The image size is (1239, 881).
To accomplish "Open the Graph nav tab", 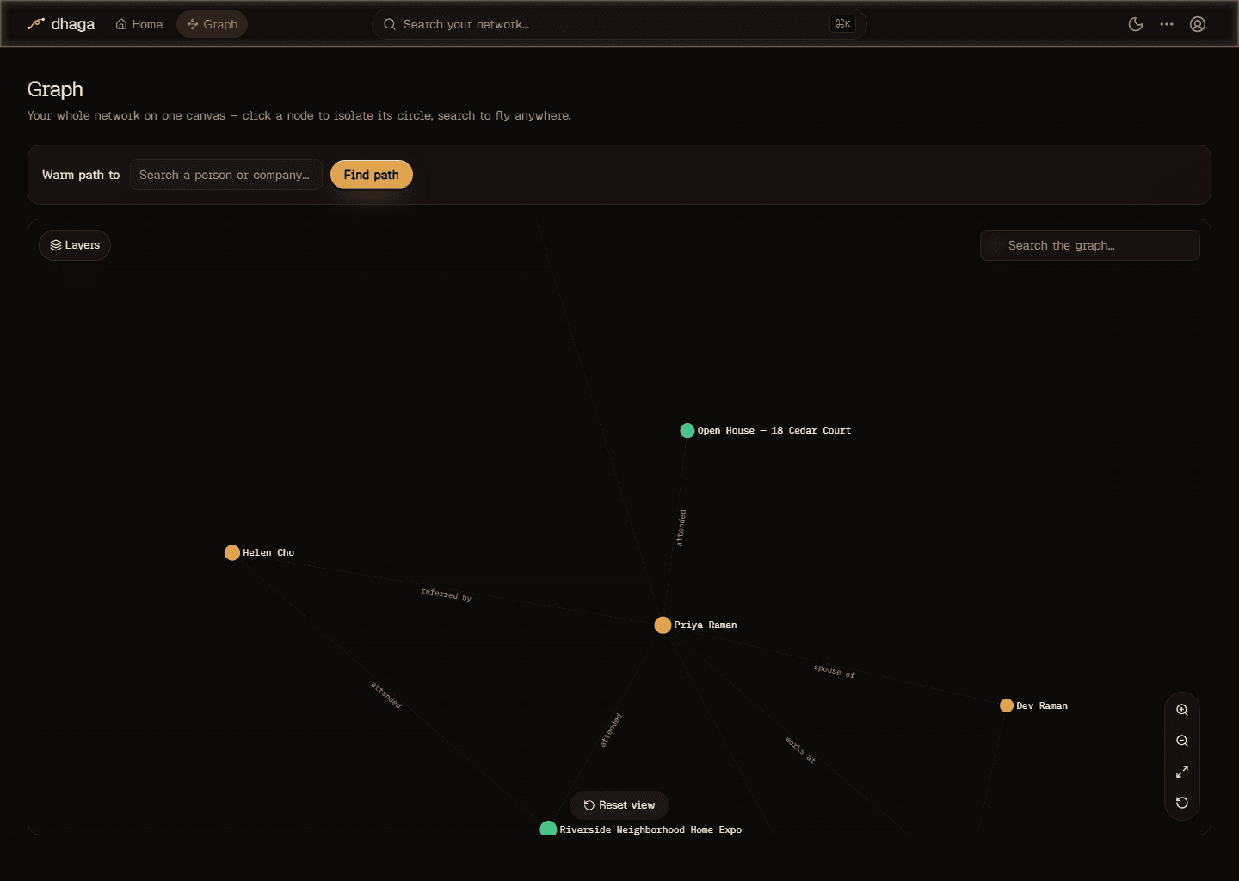I will click(x=213, y=24).
